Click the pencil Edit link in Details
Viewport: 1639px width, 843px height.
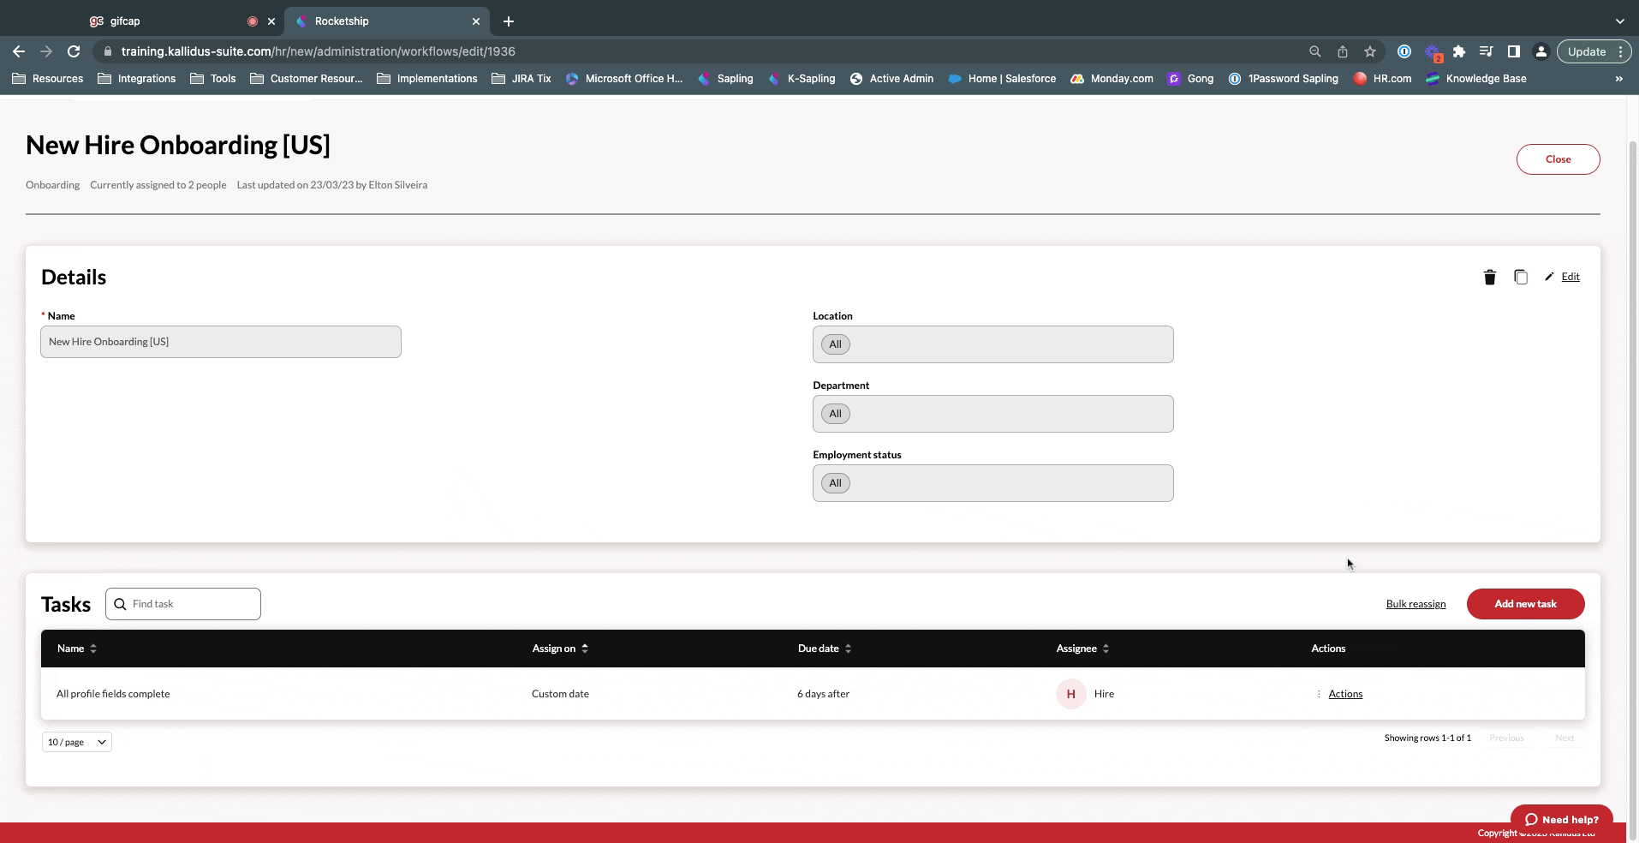click(1569, 277)
